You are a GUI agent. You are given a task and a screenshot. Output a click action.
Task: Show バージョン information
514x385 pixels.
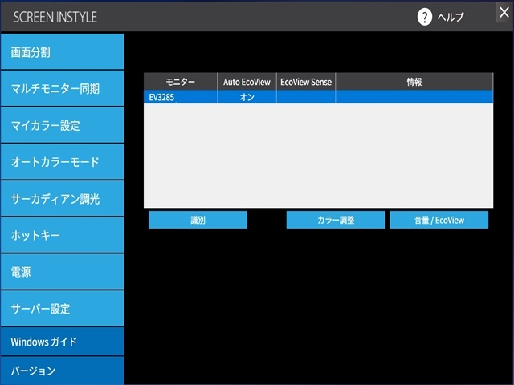63,371
